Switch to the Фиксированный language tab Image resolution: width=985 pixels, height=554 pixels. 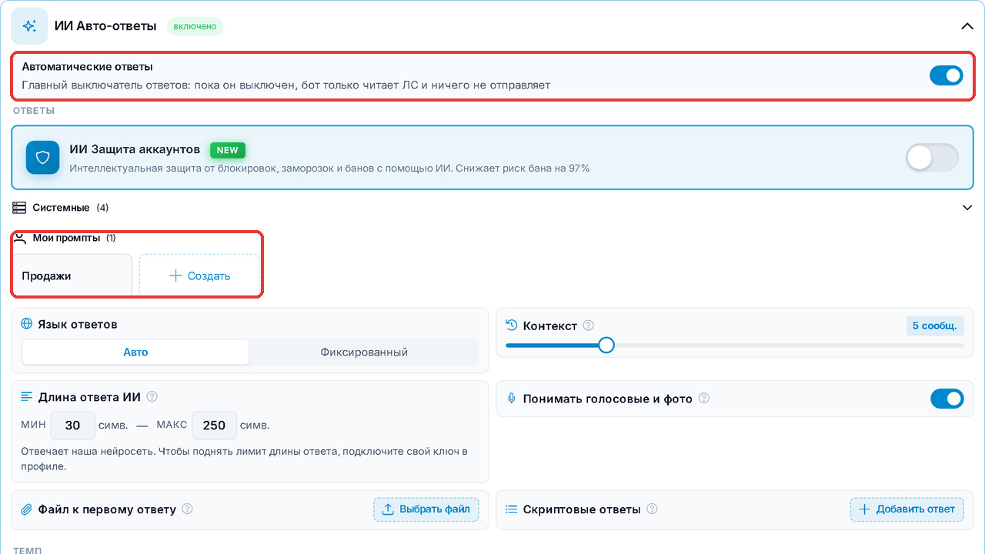tap(364, 352)
